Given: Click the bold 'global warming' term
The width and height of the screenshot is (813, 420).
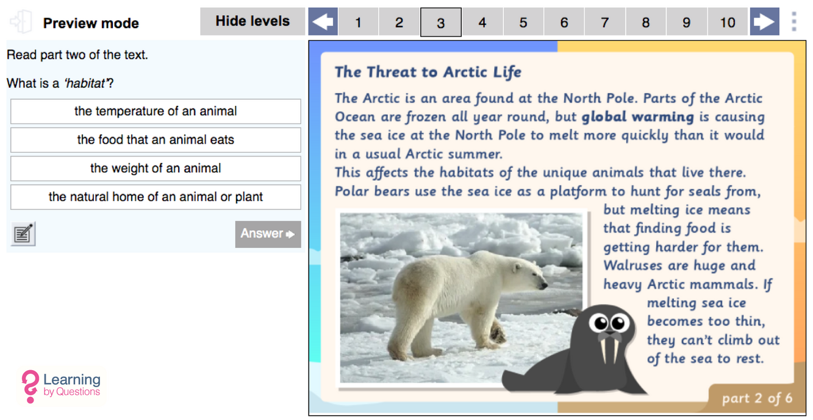Looking at the screenshot, I should [x=637, y=117].
